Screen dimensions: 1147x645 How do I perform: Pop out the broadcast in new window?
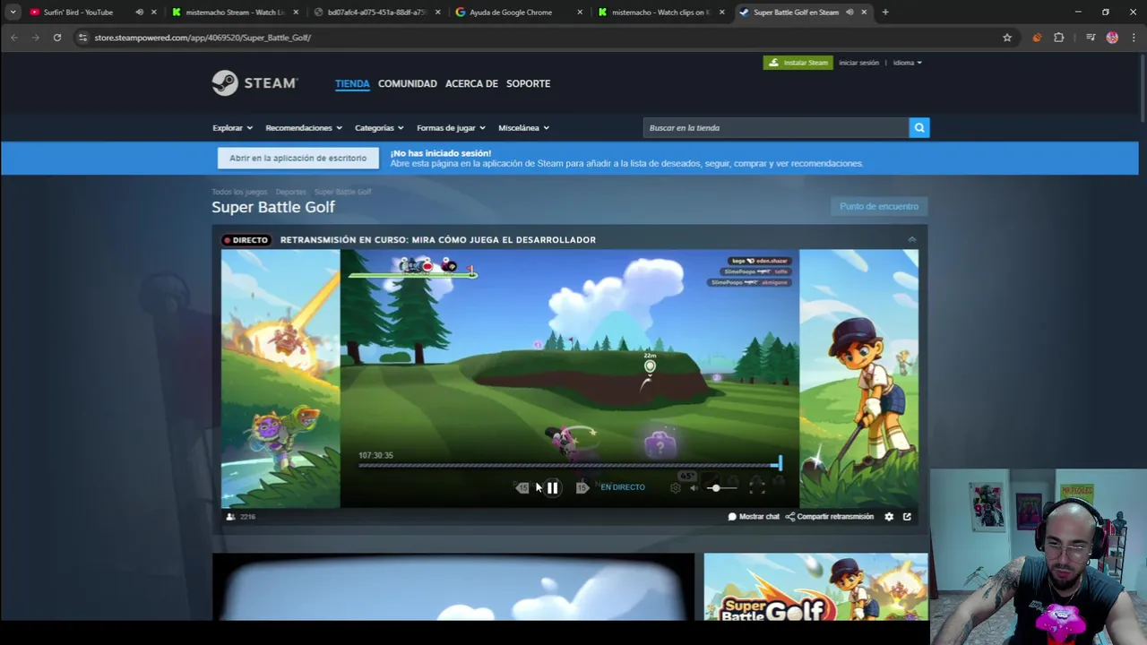(x=907, y=517)
